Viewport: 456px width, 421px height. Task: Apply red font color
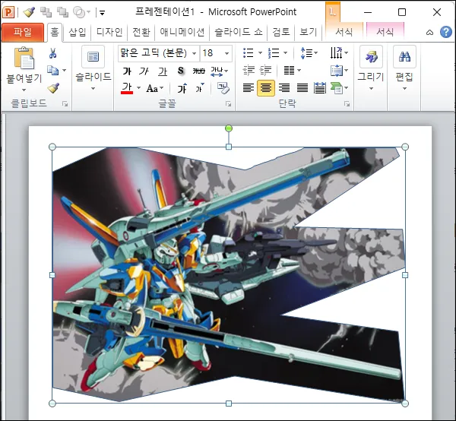point(127,88)
